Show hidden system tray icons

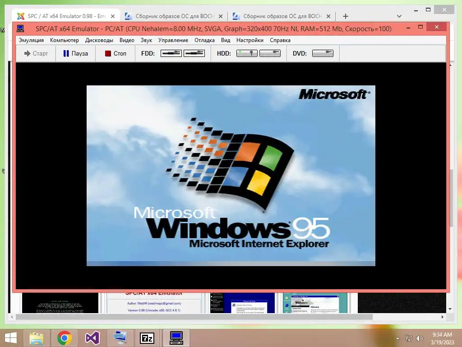click(x=398, y=338)
